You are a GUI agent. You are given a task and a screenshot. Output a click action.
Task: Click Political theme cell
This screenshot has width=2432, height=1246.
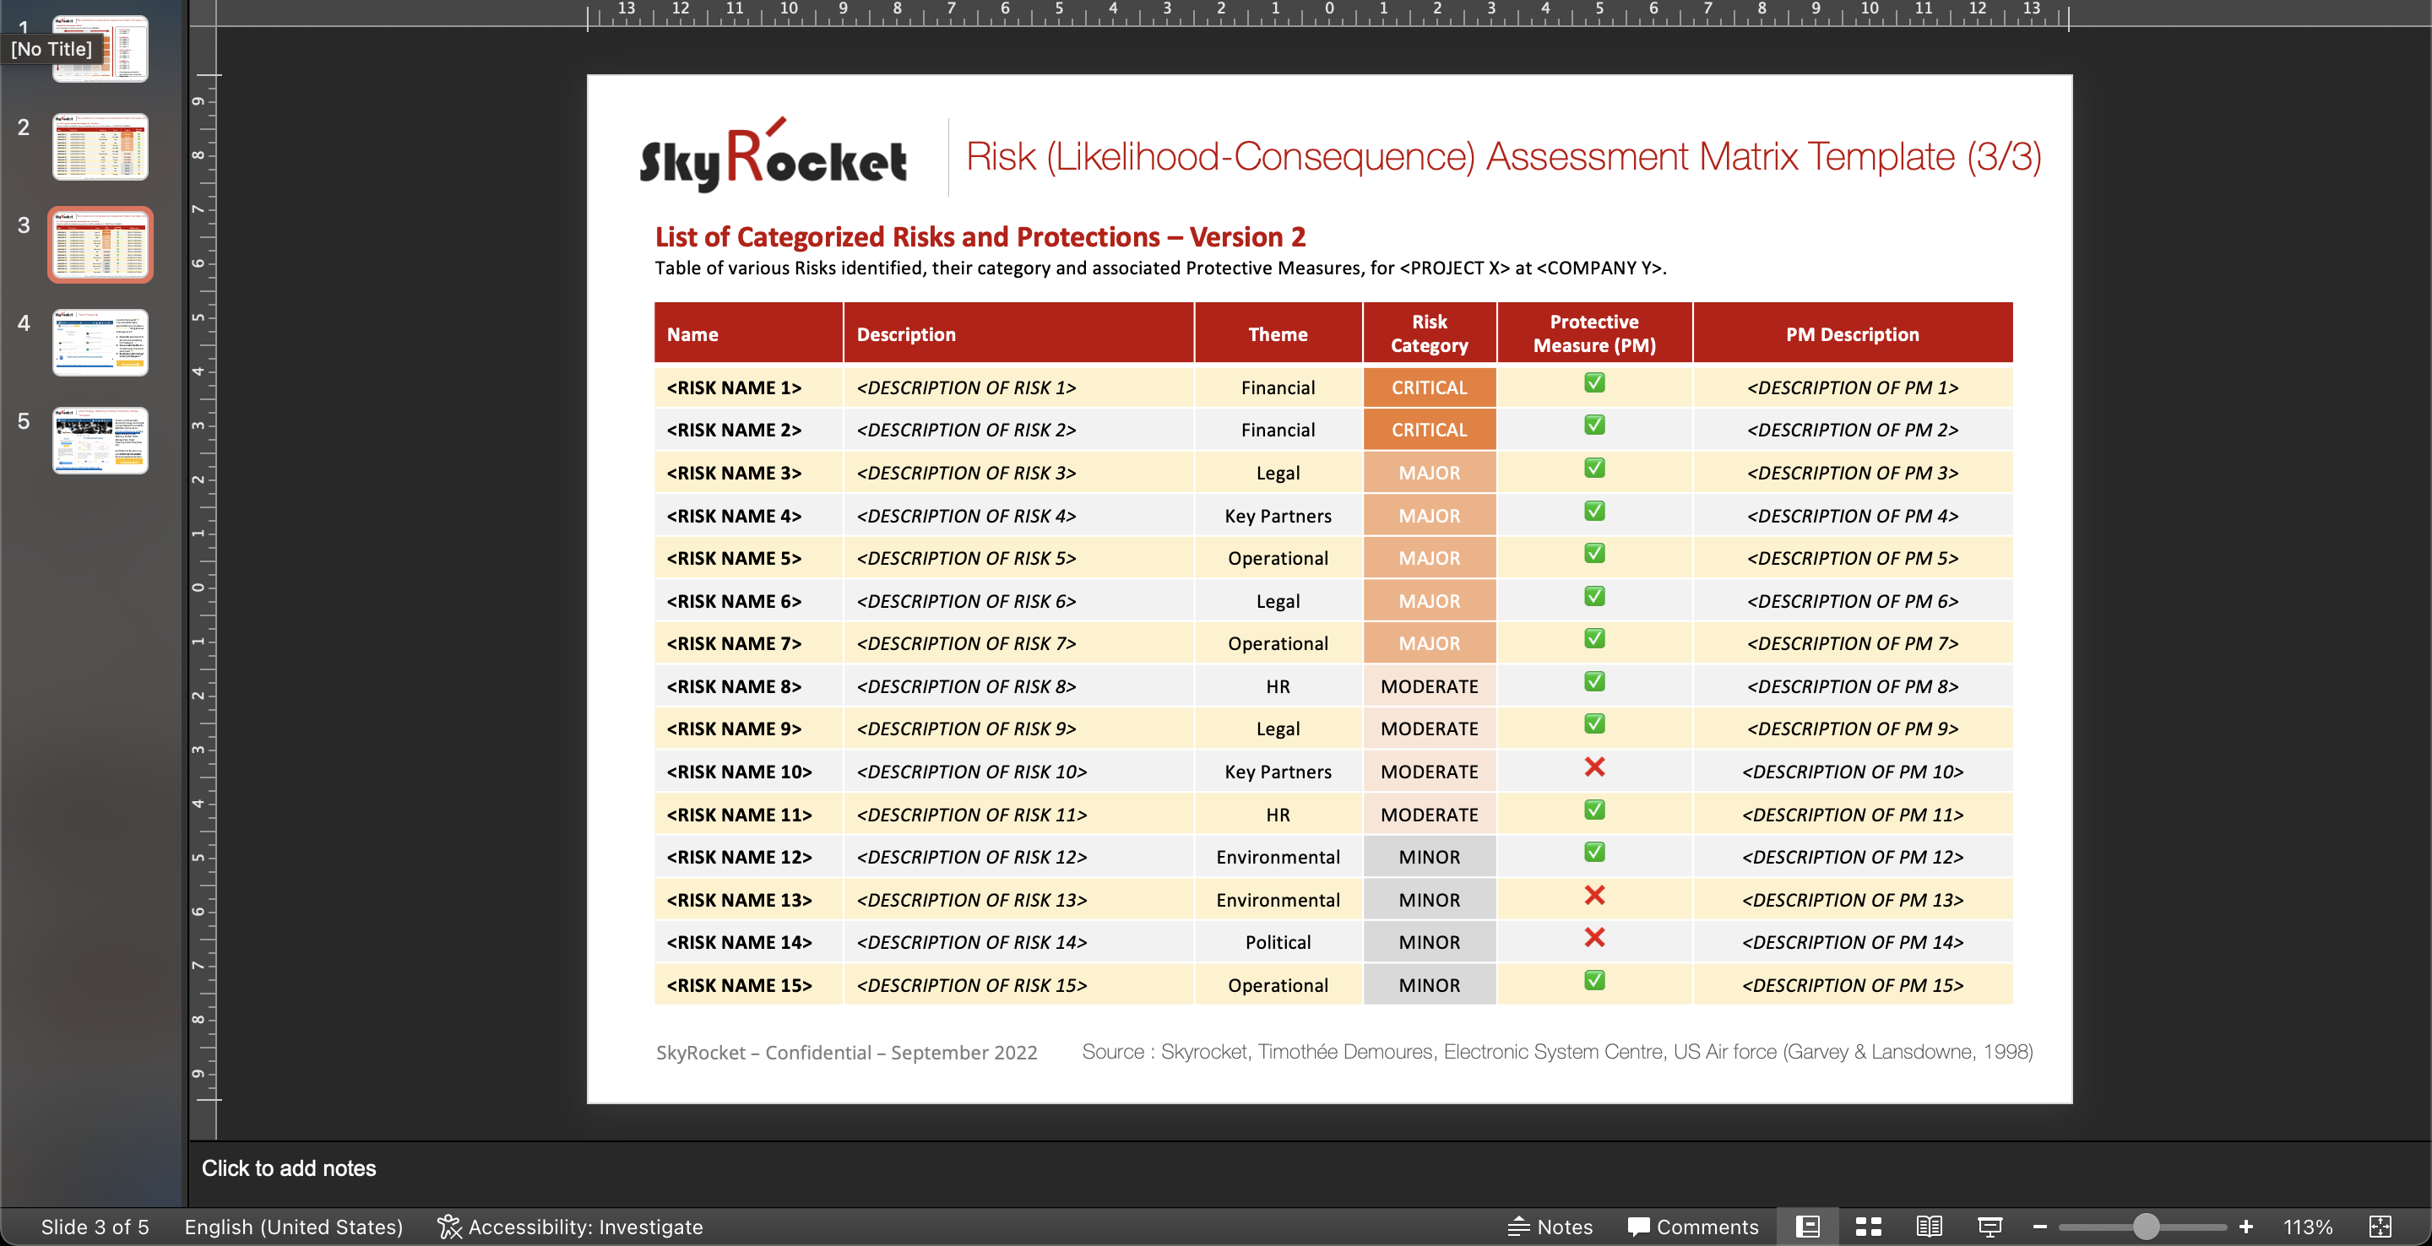tap(1278, 942)
